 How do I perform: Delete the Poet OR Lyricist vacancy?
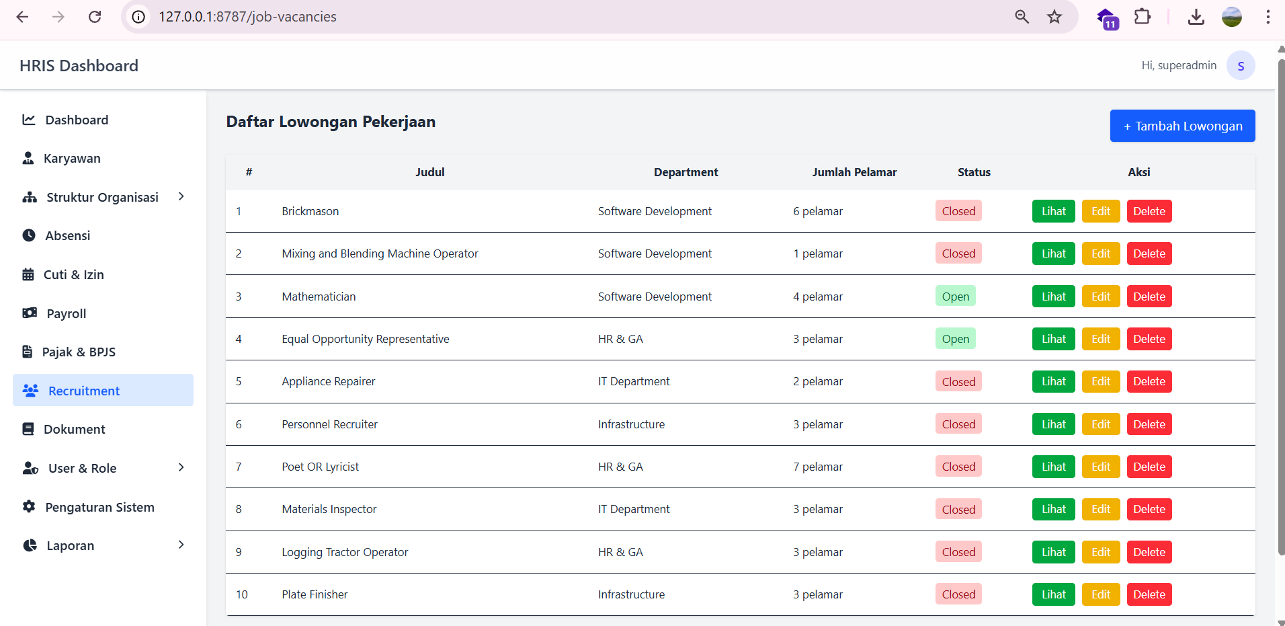click(x=1149, y=467)
